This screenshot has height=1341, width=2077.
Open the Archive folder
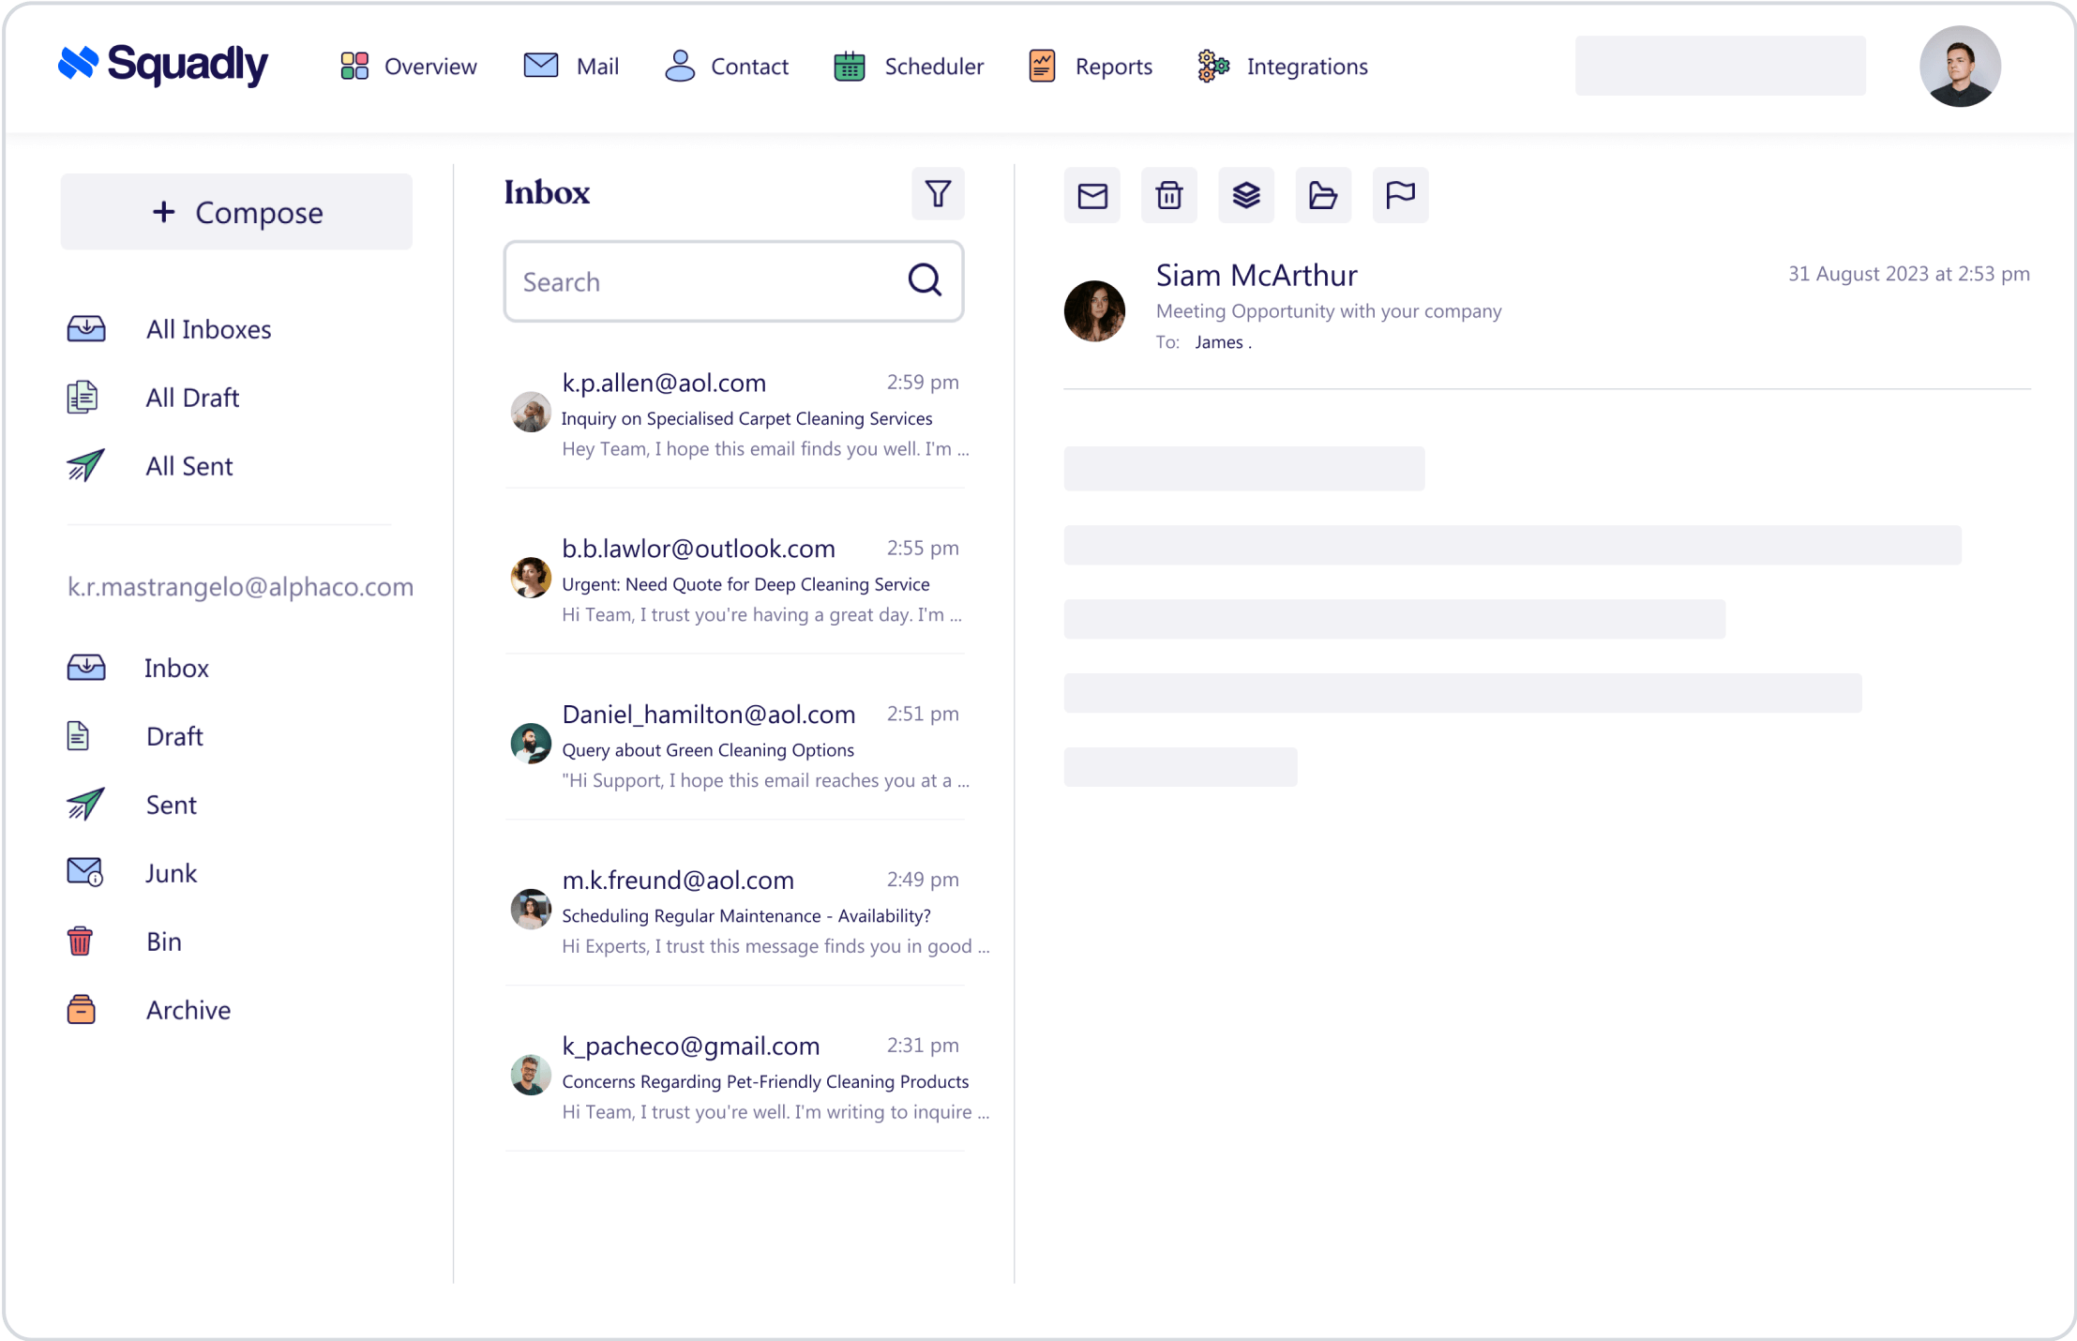pyautogui.click(x=149, y=1010)
